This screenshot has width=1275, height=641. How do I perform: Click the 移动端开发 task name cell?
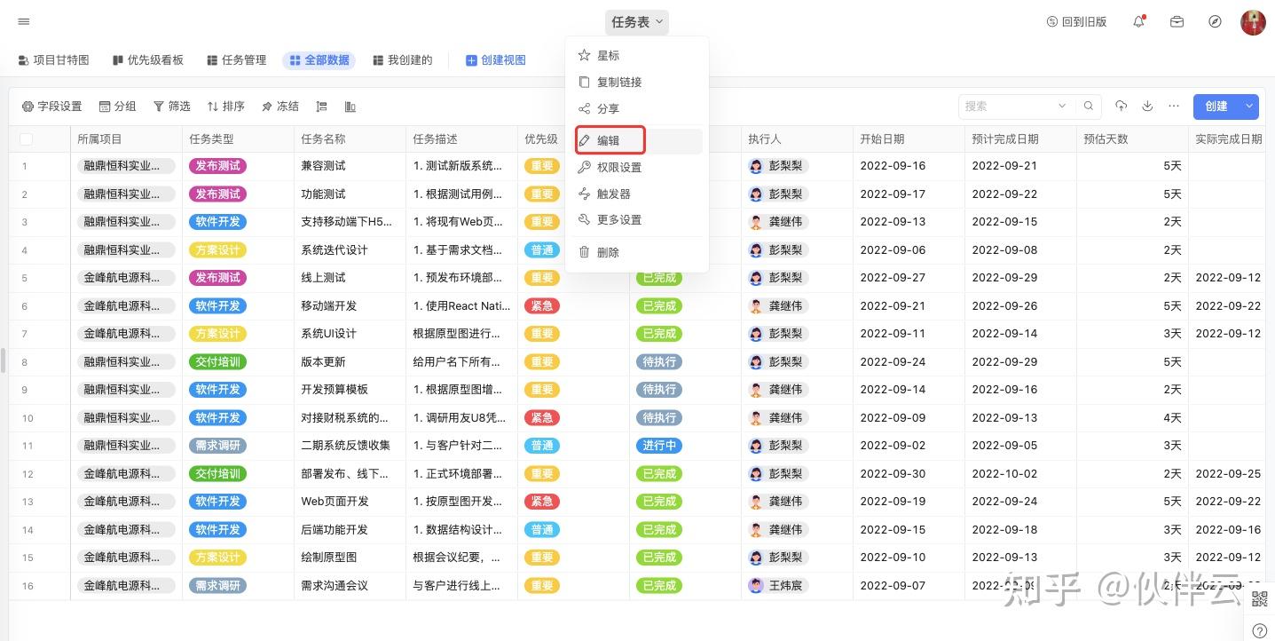click(350, 306)
